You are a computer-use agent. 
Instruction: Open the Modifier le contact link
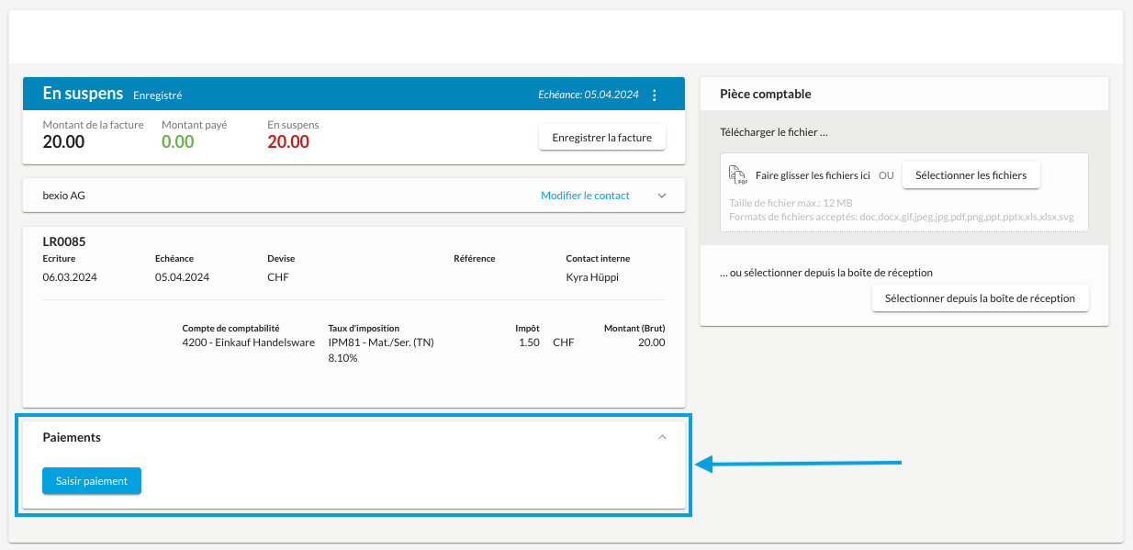click(x=585, y=196)
